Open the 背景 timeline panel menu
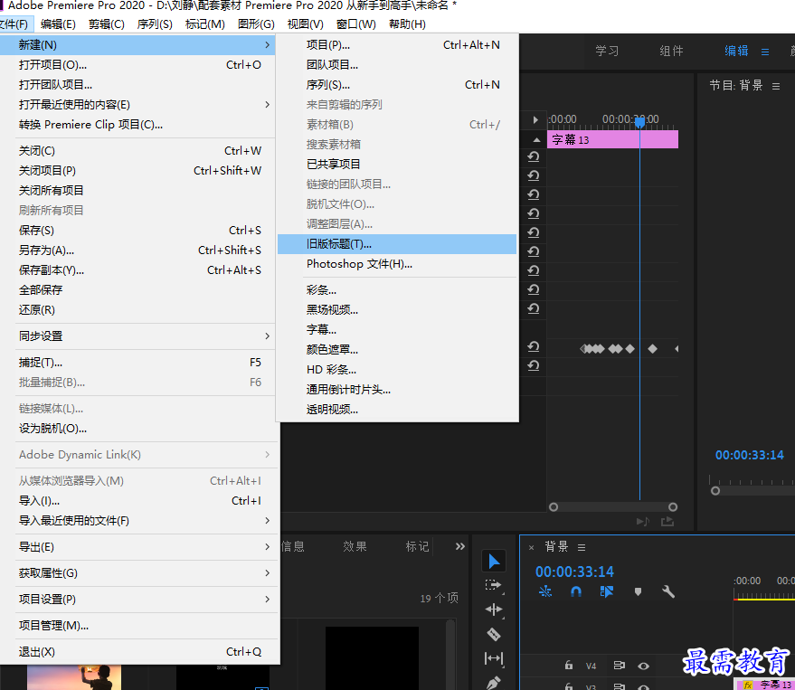This screenshot has height=690, width=795. coord(582,547)
